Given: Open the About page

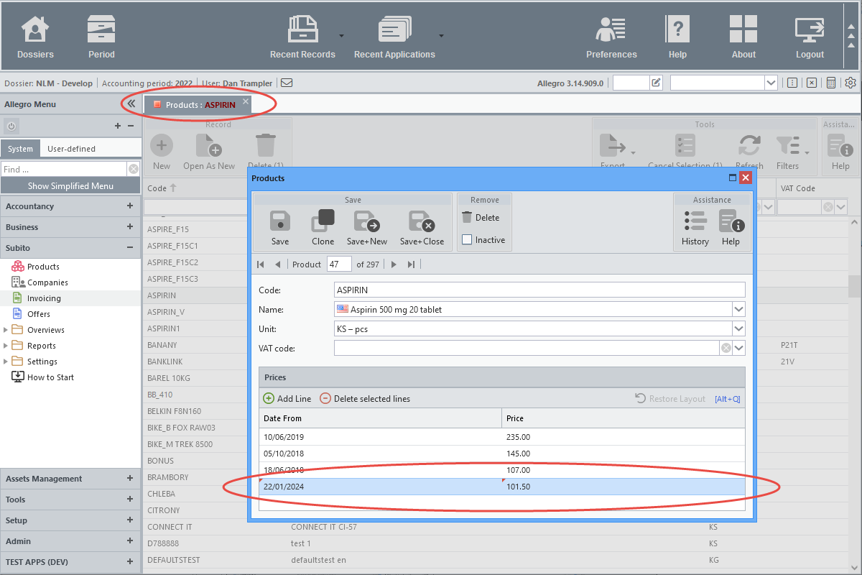Looking at the screenshot, I should [x=743, y=37].
